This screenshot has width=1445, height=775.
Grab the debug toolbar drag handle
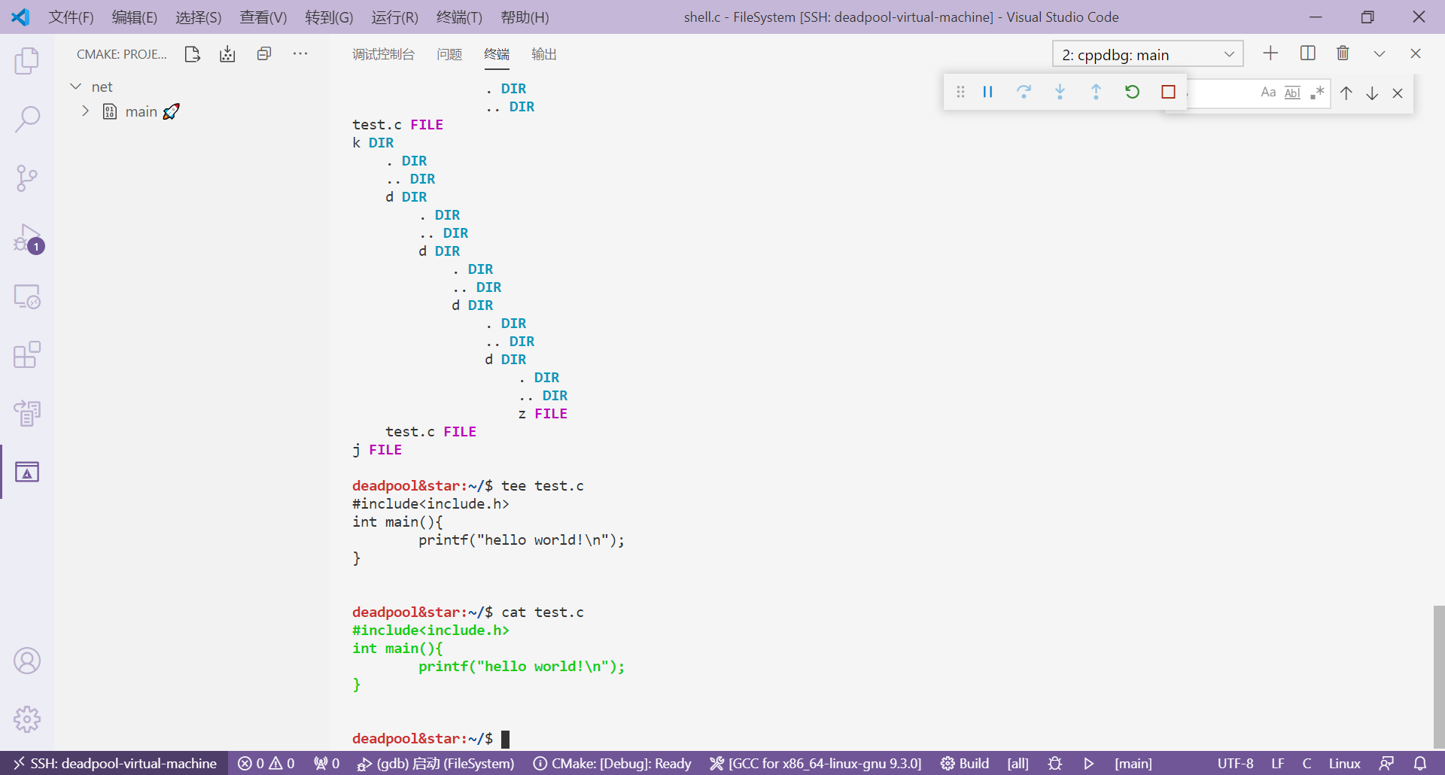tap(960, 92)
